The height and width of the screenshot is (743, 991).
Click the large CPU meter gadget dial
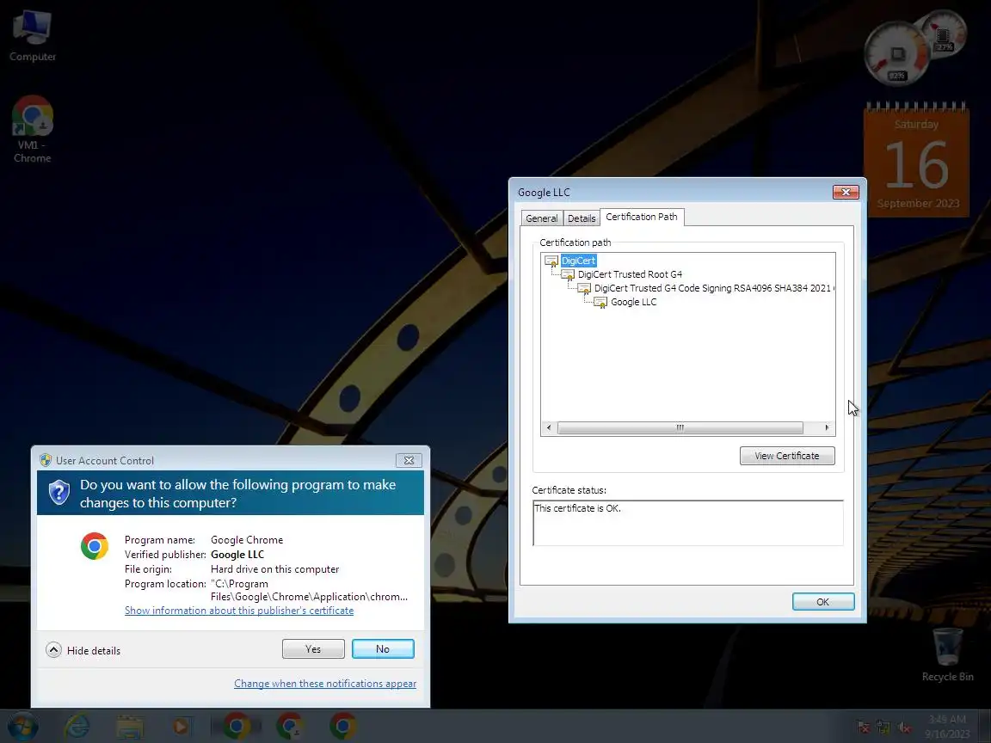tap(897, 53)
